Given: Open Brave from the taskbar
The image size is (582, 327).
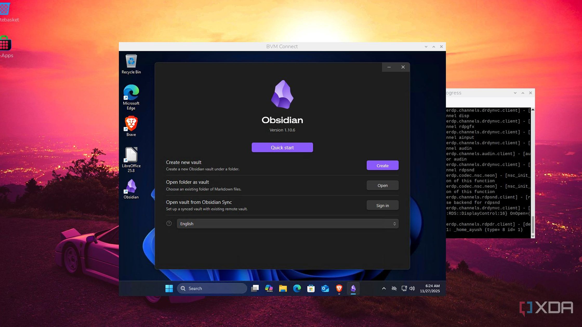Looking at the screenshot, I should [x=339, y=288].
